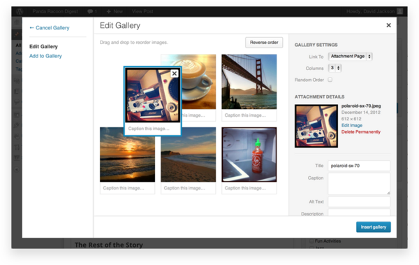The width and height of the screenshot is (419, 265).
Task: Click caption field under polaroid camera image
Action: click(x=152, y=129)
